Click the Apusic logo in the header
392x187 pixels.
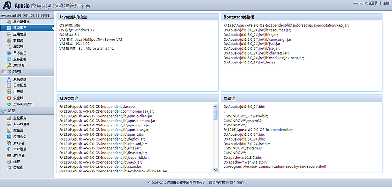(x=7, y=5)
